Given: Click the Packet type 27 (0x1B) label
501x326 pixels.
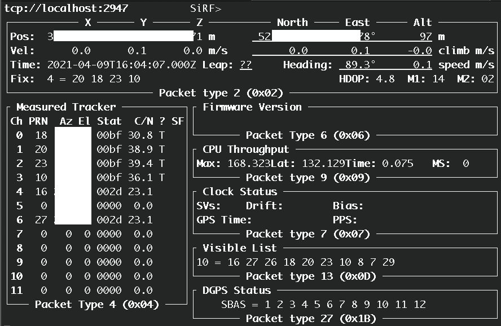Looking at the screenshot, I should point(311,319).
